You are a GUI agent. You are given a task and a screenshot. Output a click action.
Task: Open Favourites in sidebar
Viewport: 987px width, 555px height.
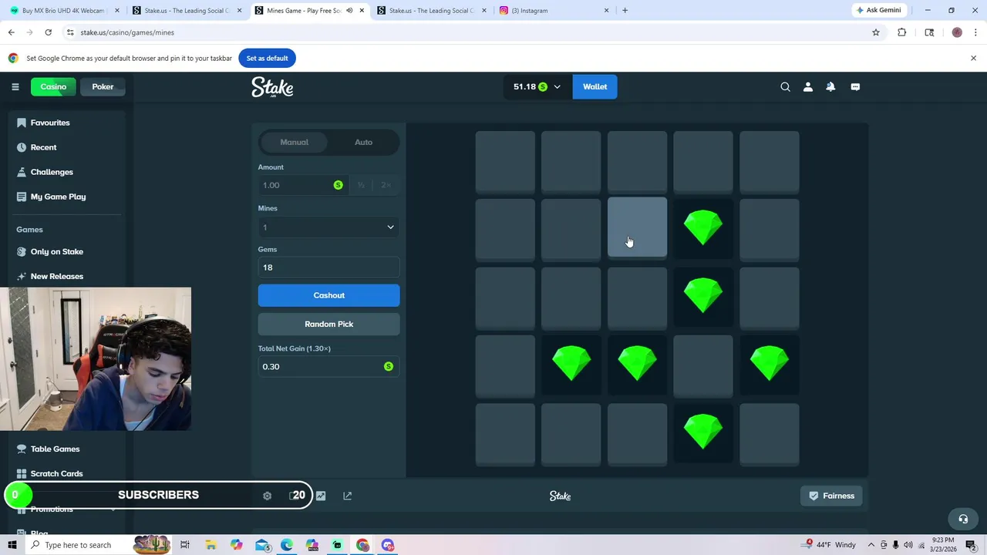coord(50,123)
